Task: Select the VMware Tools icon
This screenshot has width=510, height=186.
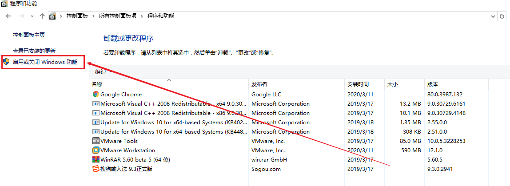Action: (96, 141)
